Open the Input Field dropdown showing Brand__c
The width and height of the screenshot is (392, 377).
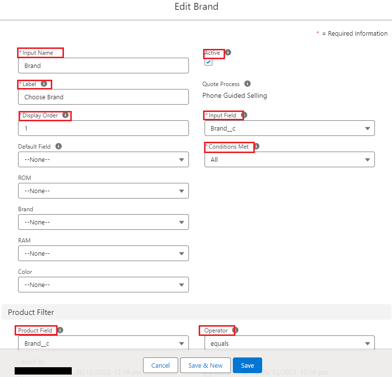tap(289, 128)
